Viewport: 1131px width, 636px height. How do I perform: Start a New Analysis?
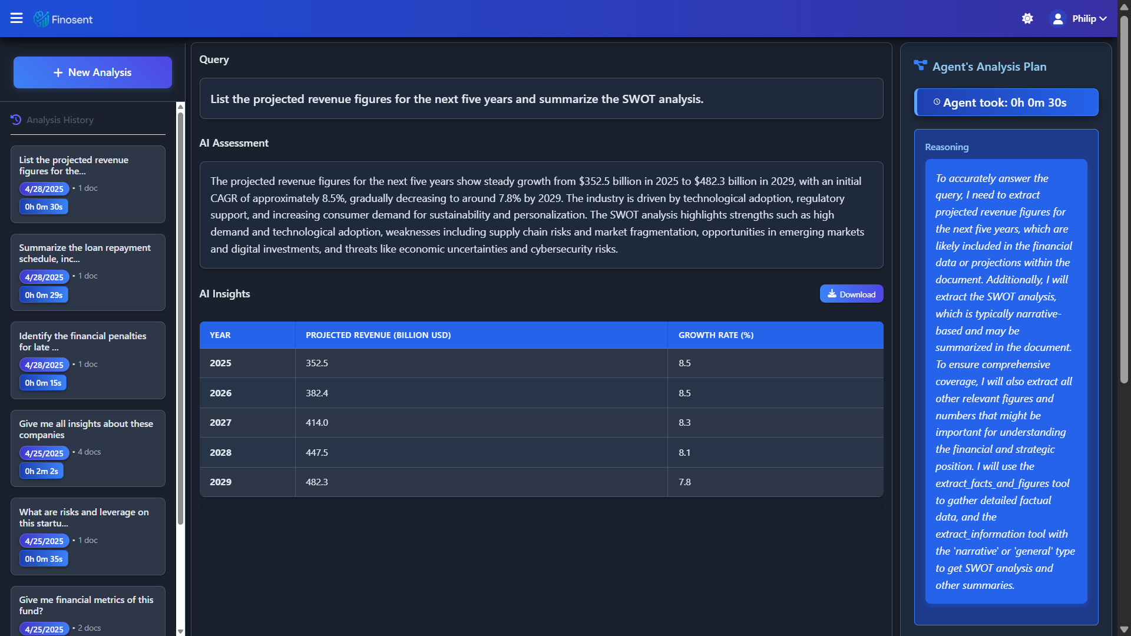92,72
